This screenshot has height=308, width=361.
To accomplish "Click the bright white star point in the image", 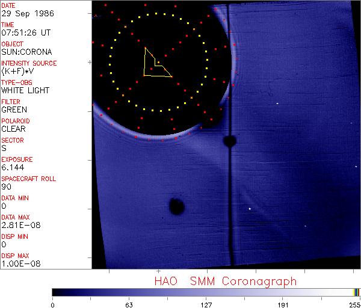I will (x=250, y=209).
